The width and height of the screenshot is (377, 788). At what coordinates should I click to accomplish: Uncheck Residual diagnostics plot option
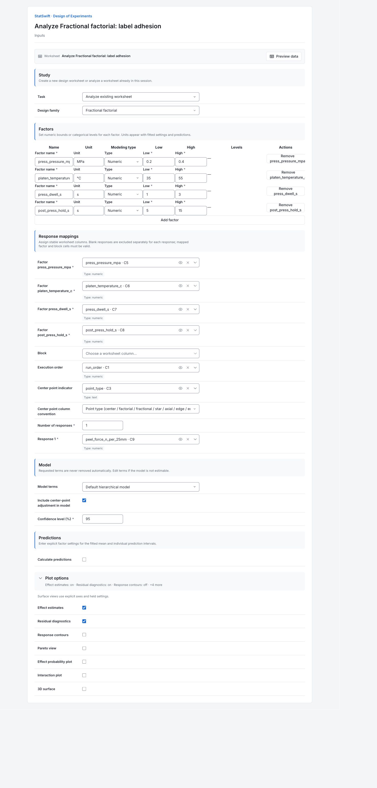pos(84,621)
